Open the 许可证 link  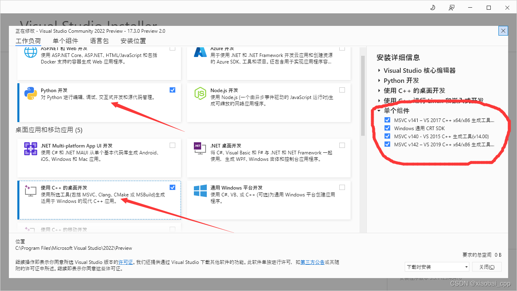(126, 262)
